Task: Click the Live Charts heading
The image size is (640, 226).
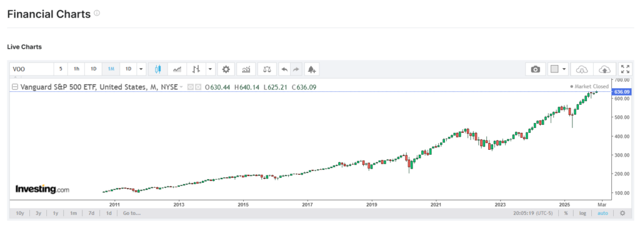Action: 24,47
